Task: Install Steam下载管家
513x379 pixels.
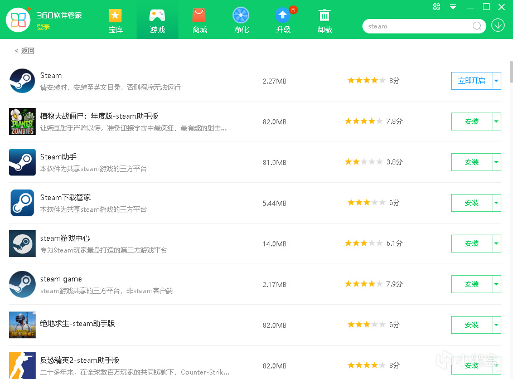Action: coord(471,203)
